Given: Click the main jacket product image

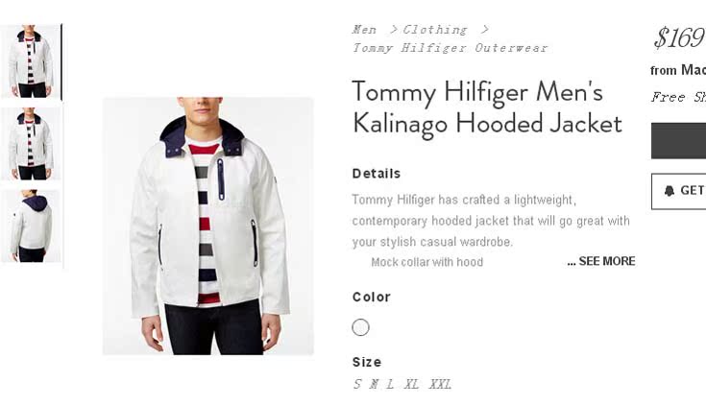Looking at the screenshot, I should pos(208,226).
